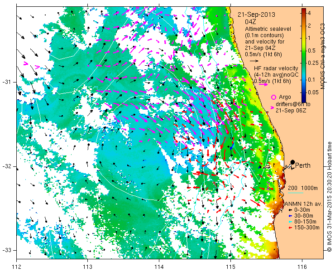Click the '(0.1m contours)' text
The width and height of the screenshot is (335, 272).
point(264,35)
